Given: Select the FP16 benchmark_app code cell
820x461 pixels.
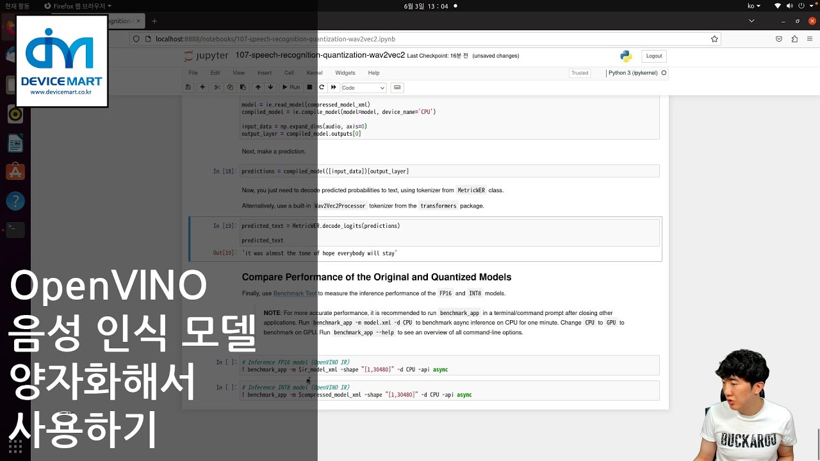Looking at the screenshot, I should click(x=449, y=366).
